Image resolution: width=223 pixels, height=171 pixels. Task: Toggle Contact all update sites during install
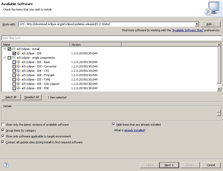[x=3, y=142]
